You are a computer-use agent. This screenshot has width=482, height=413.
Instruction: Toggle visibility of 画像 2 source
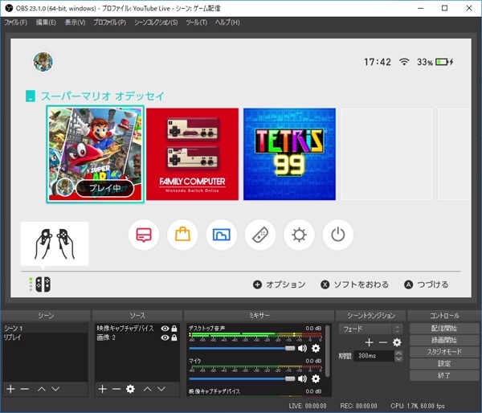point(165,337)
